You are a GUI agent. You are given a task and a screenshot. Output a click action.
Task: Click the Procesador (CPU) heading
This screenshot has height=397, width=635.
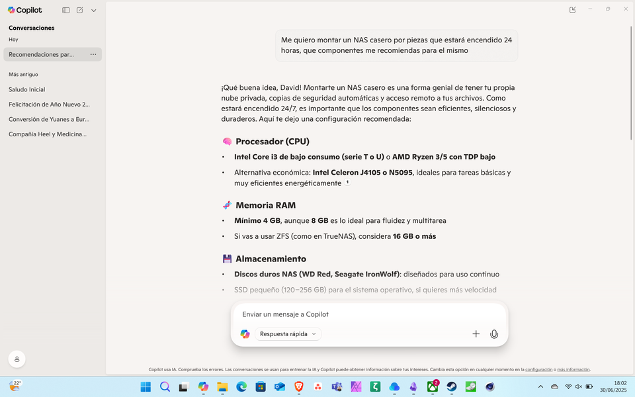(272, 142)
